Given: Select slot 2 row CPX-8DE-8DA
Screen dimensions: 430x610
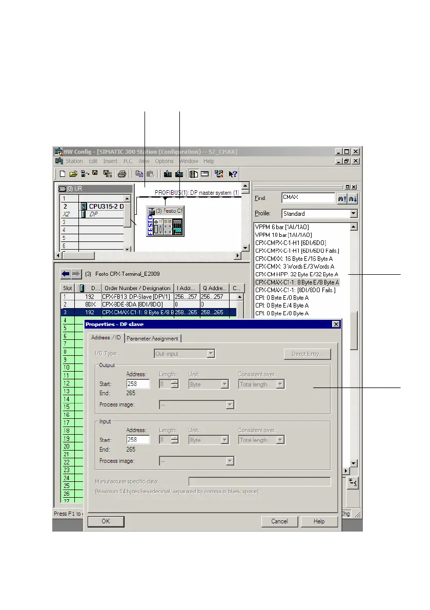Looking at the screenshot, I should click(x=149, y=304).
